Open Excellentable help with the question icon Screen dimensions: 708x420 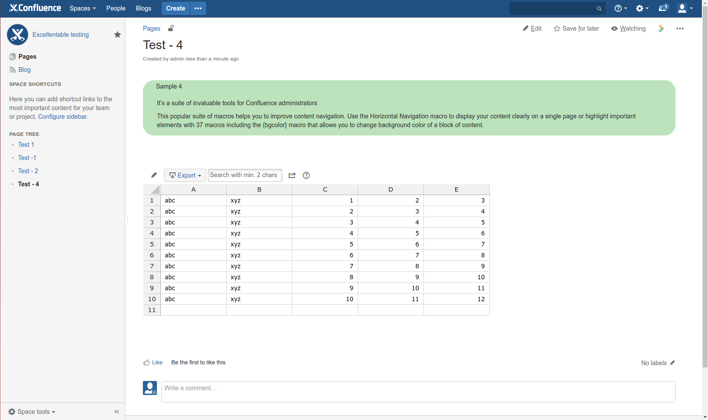click(x=306, y=175)
